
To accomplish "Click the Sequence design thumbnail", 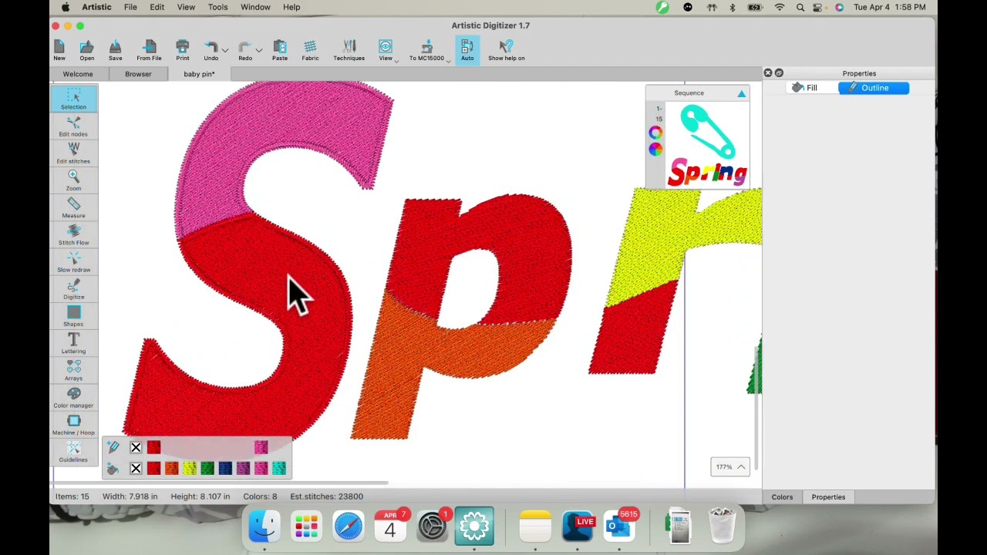I will pyautogui.click(x=707, y=146).
